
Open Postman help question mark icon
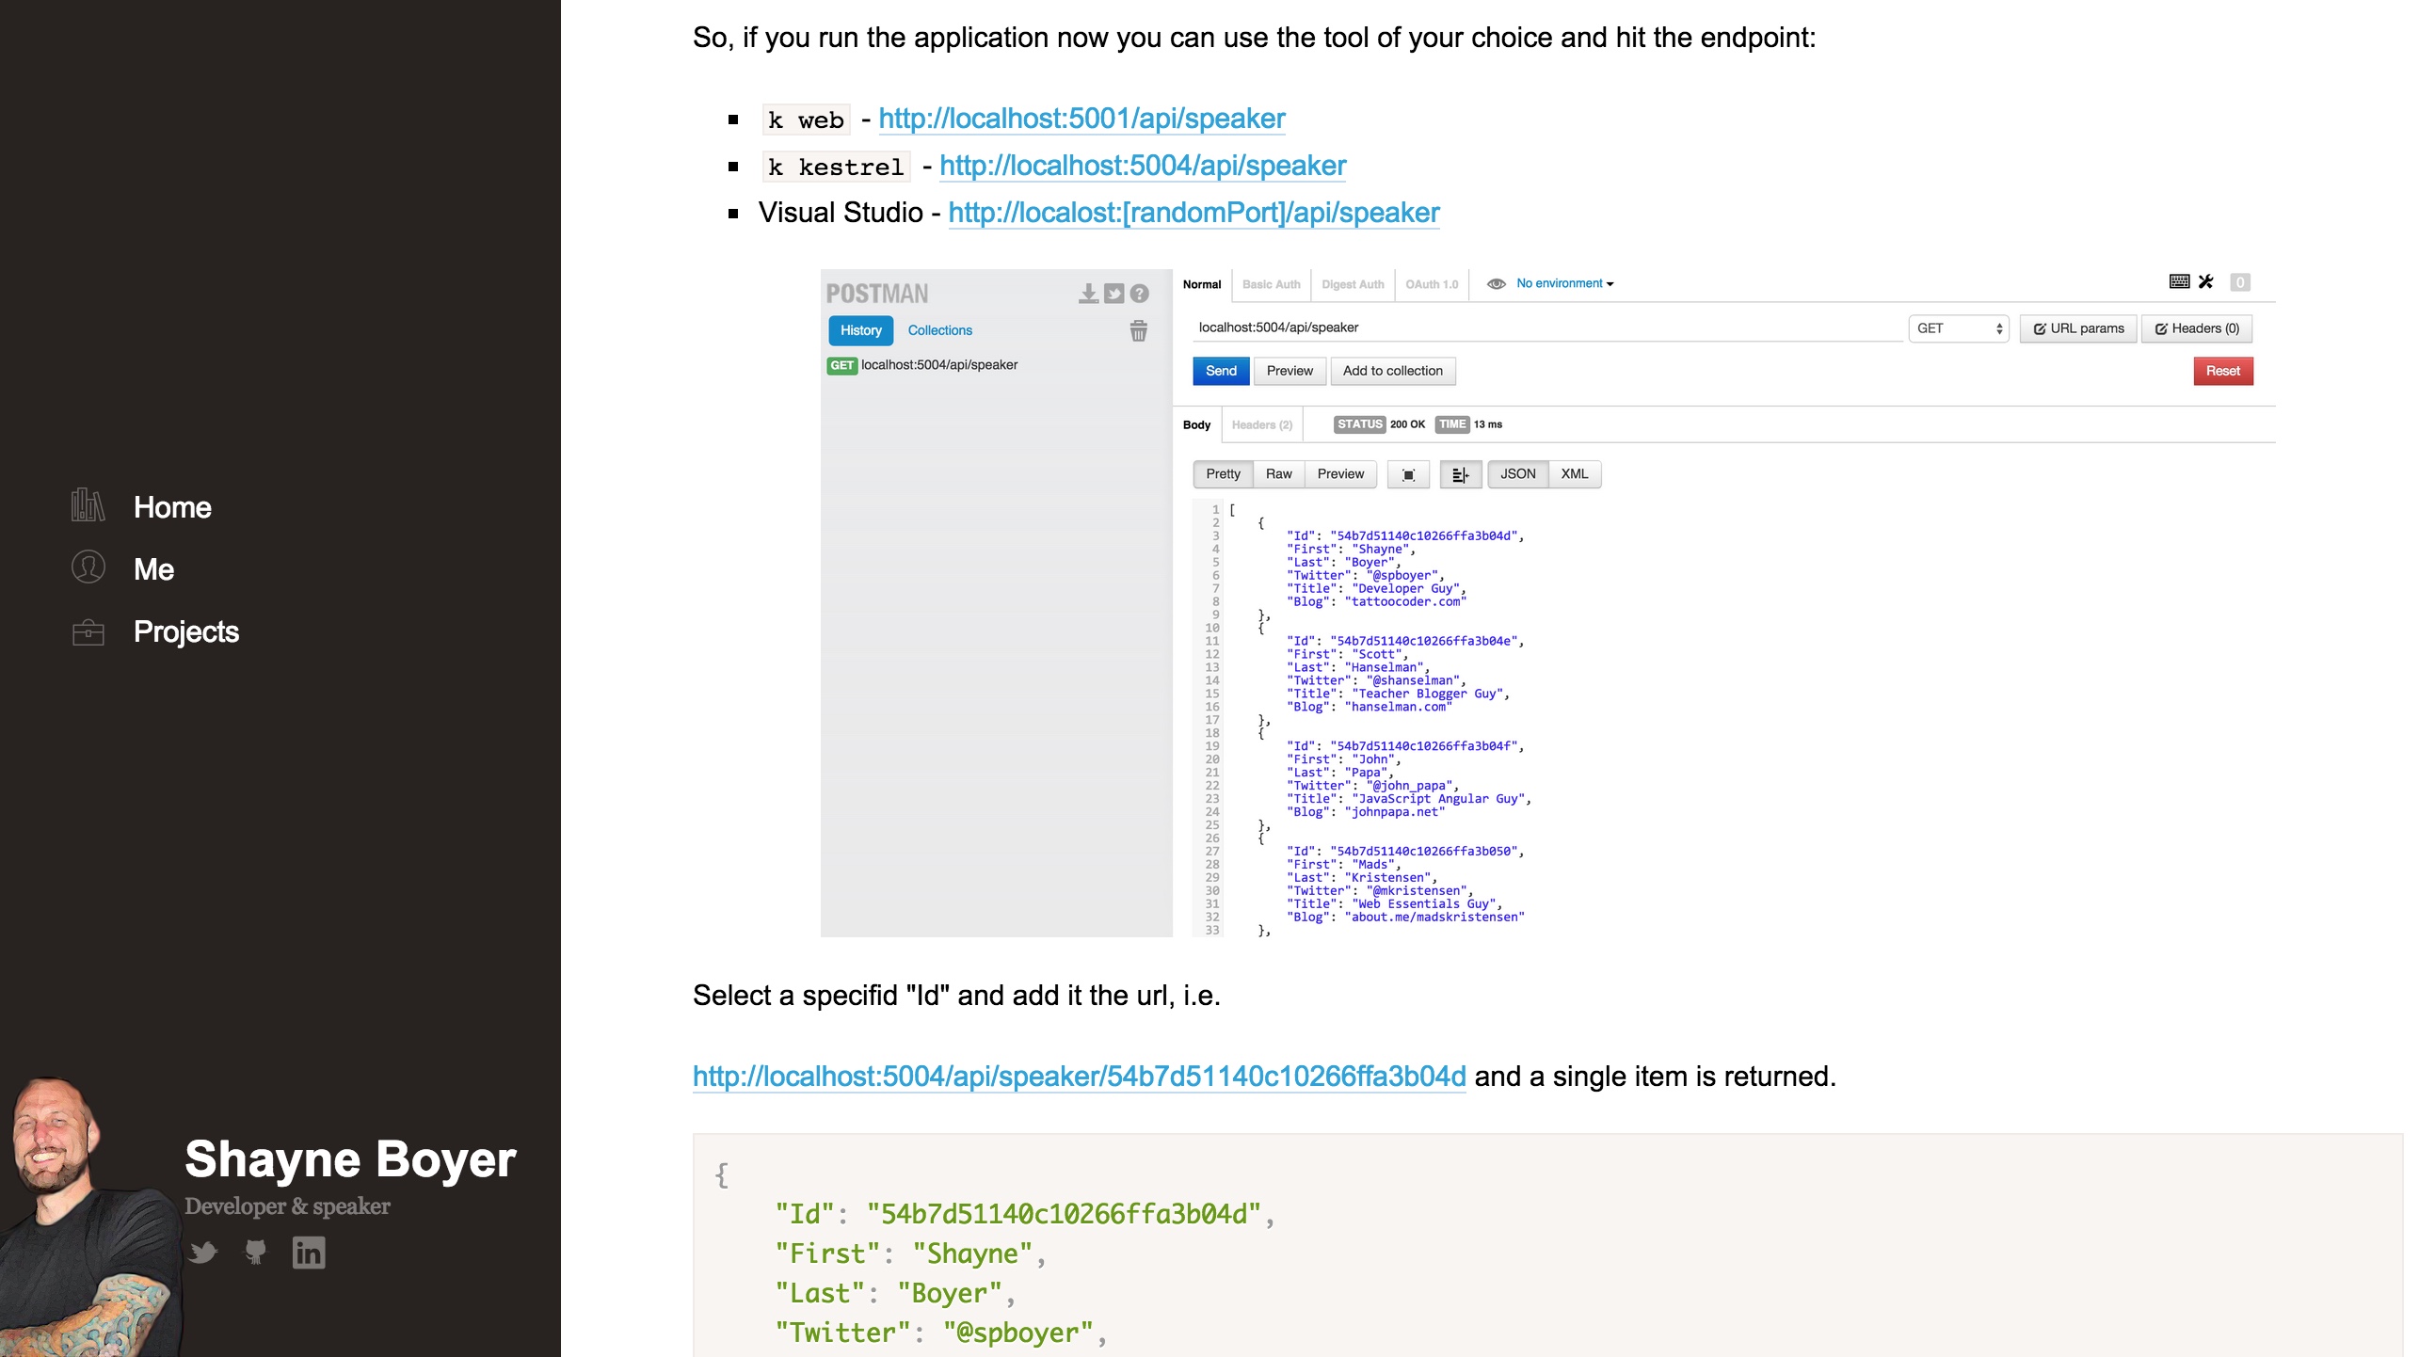1139,294
